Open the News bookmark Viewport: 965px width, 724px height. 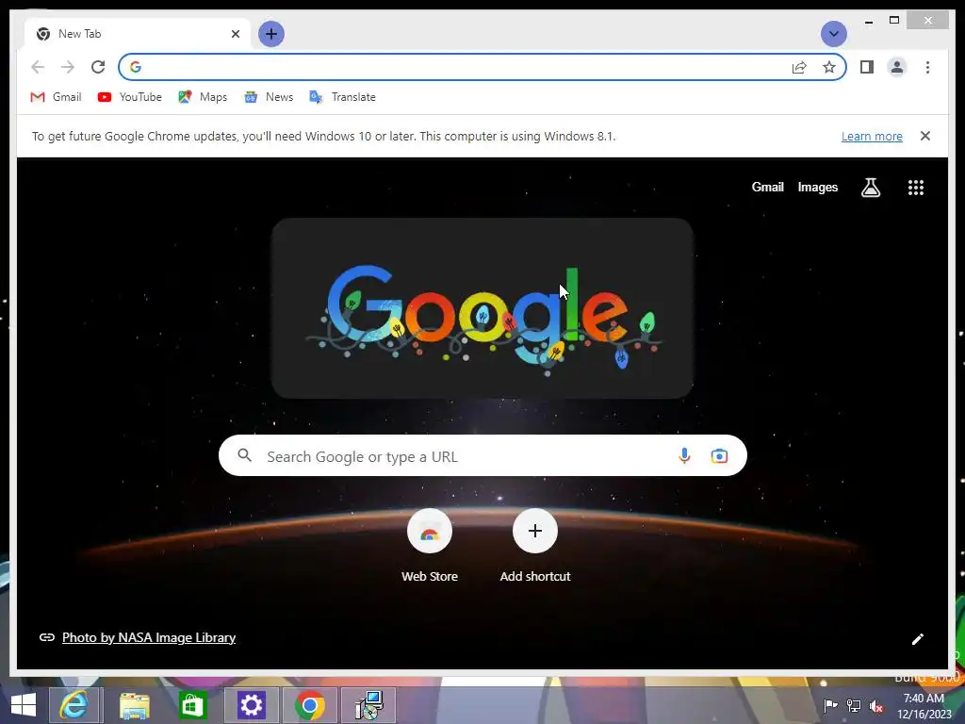point(269,97)
